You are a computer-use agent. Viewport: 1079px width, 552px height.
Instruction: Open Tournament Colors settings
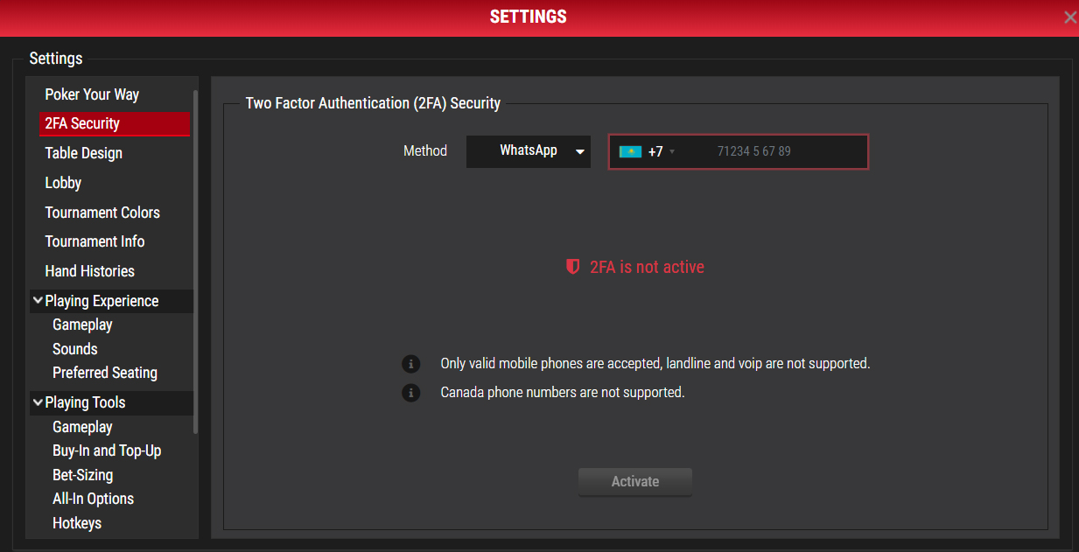[102, 213]
